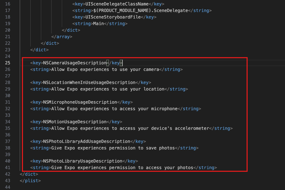
Task: Click the closing array tag
Action: (62, 37)
